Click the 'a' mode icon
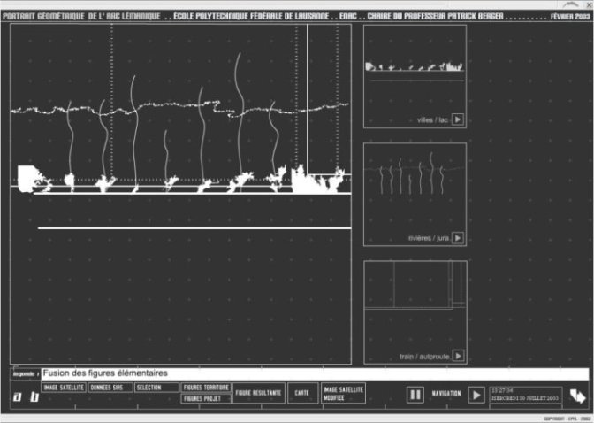Viewport: 594px width, 423px height. 18,396
